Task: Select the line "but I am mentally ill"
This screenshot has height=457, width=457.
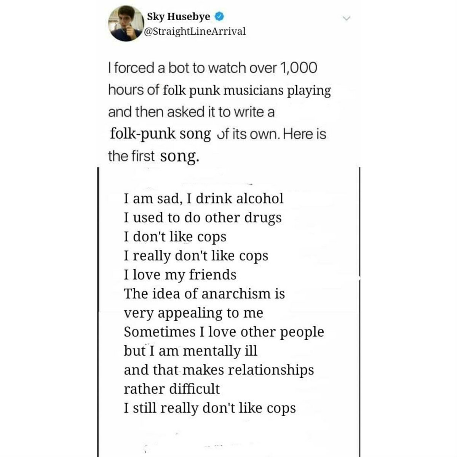Action: coord(190,351)
